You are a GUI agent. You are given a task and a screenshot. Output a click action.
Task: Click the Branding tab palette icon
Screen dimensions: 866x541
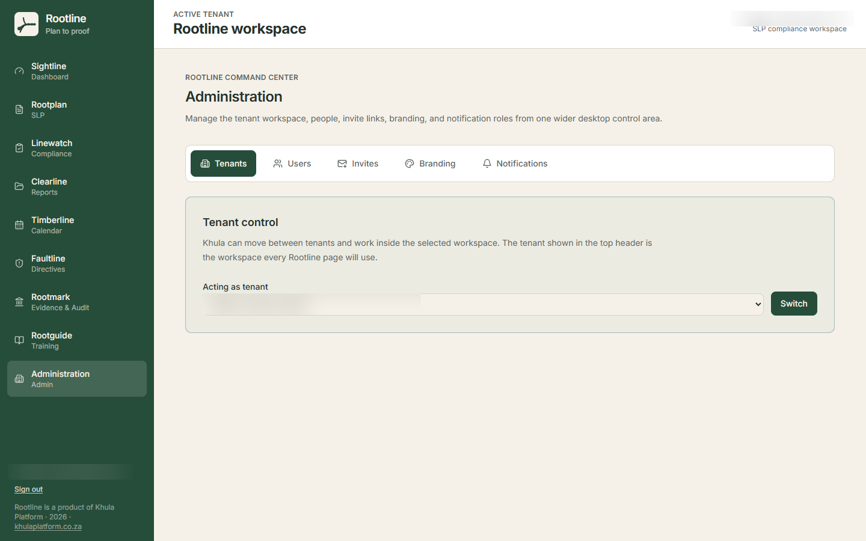410,164
